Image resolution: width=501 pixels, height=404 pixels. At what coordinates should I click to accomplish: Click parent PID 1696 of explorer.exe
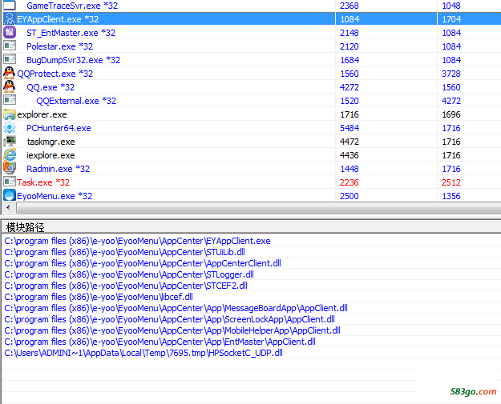[451, 114]
